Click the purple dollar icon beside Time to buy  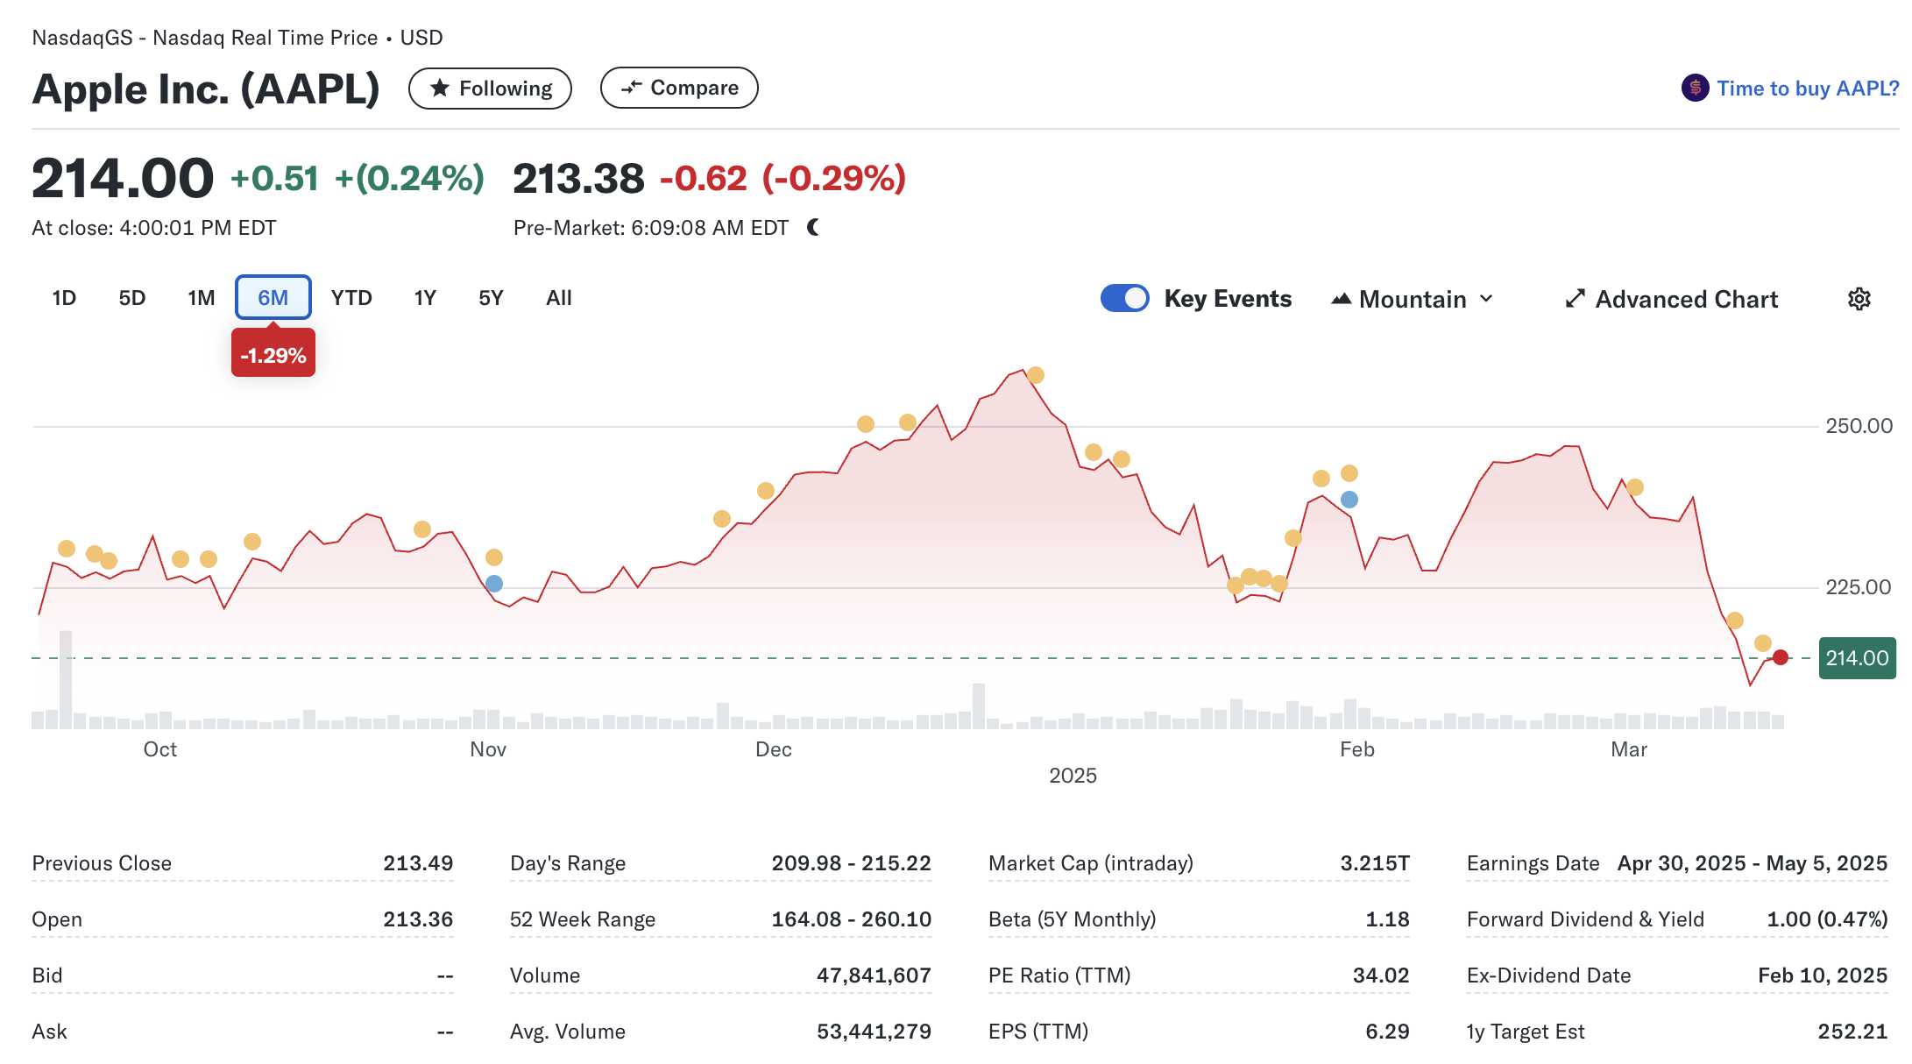point(1695,89)
